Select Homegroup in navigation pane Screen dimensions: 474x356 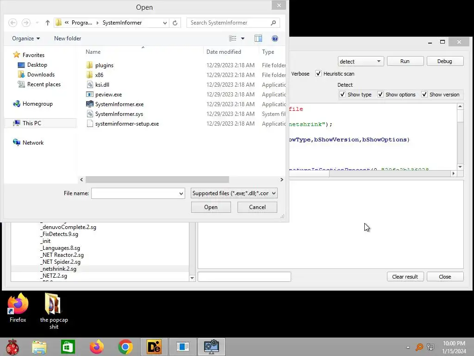(37, 104)
